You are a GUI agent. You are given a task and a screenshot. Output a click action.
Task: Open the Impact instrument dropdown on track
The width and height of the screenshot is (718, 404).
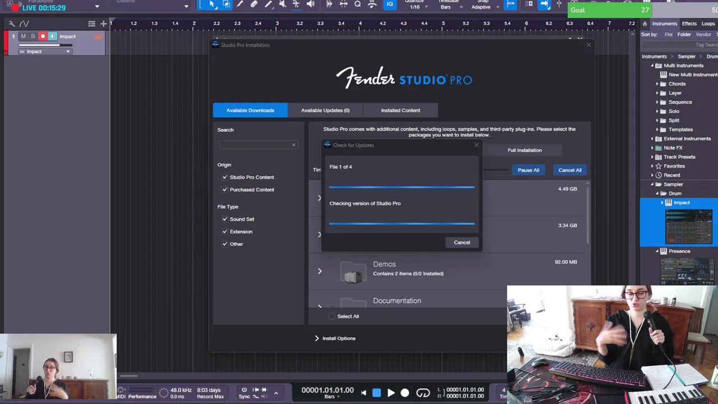tap(45, 52)
